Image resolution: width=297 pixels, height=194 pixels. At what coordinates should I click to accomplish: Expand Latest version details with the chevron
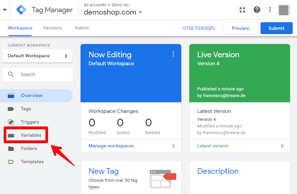point(282,146)
